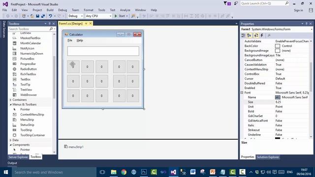The width and height of the screenshot is (315, 177).
Task: Click in the Search Toolbox field
Action: [x=29, y=29]
